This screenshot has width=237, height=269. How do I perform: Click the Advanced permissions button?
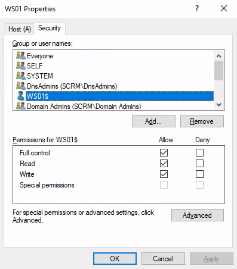pyautogui.click(x=198, y=215)
